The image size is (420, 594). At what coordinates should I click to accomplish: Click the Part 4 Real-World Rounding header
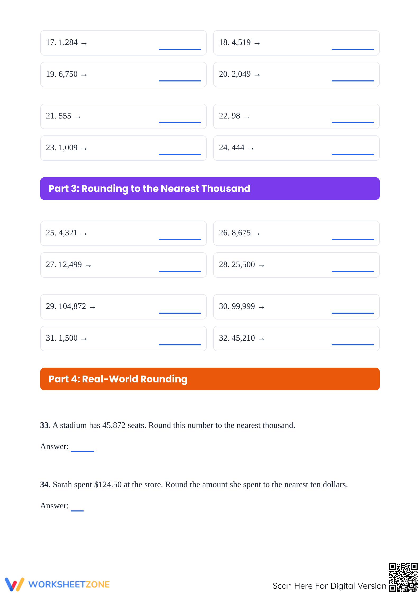[x=210, y=379]
